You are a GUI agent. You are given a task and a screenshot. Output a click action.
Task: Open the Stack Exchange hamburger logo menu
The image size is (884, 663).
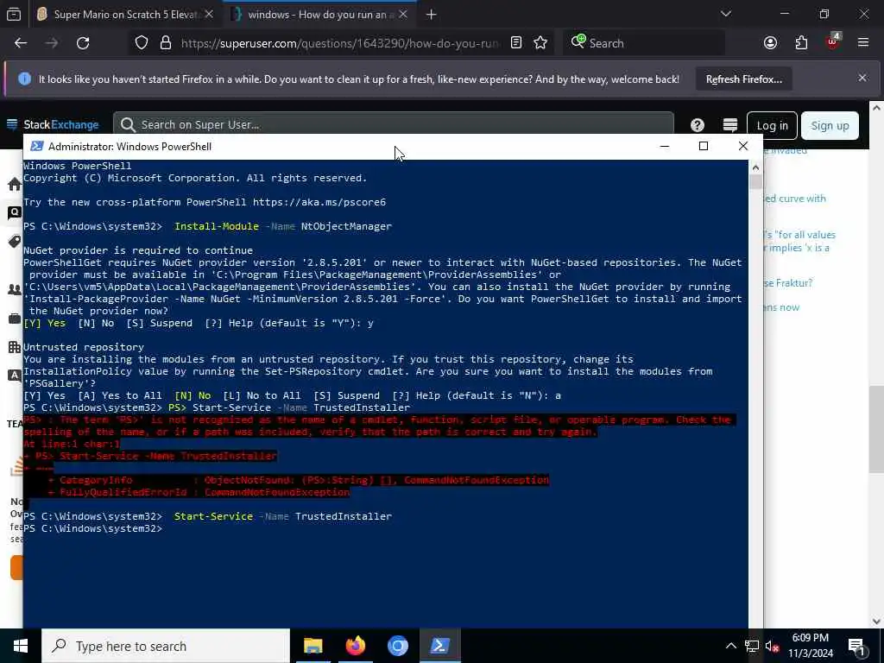[x=12, y=124]
